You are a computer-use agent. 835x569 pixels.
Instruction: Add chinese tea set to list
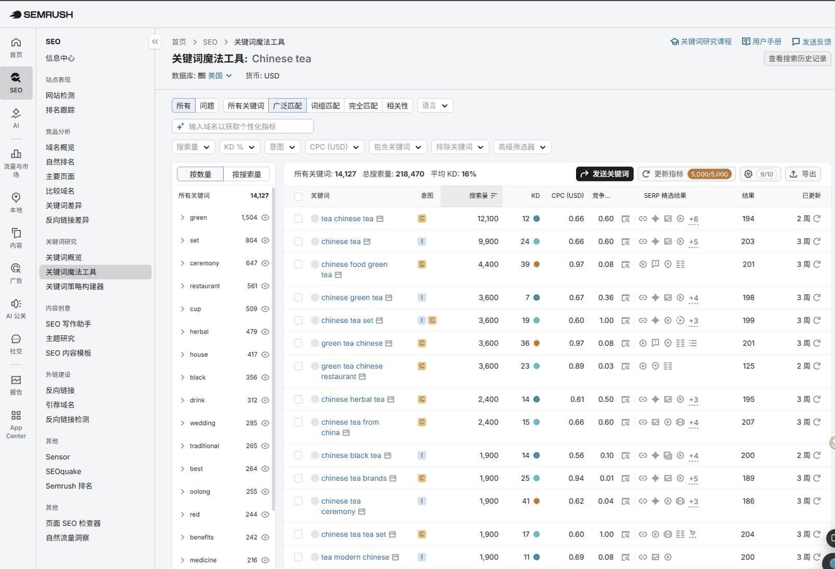[x=314, y=320]
